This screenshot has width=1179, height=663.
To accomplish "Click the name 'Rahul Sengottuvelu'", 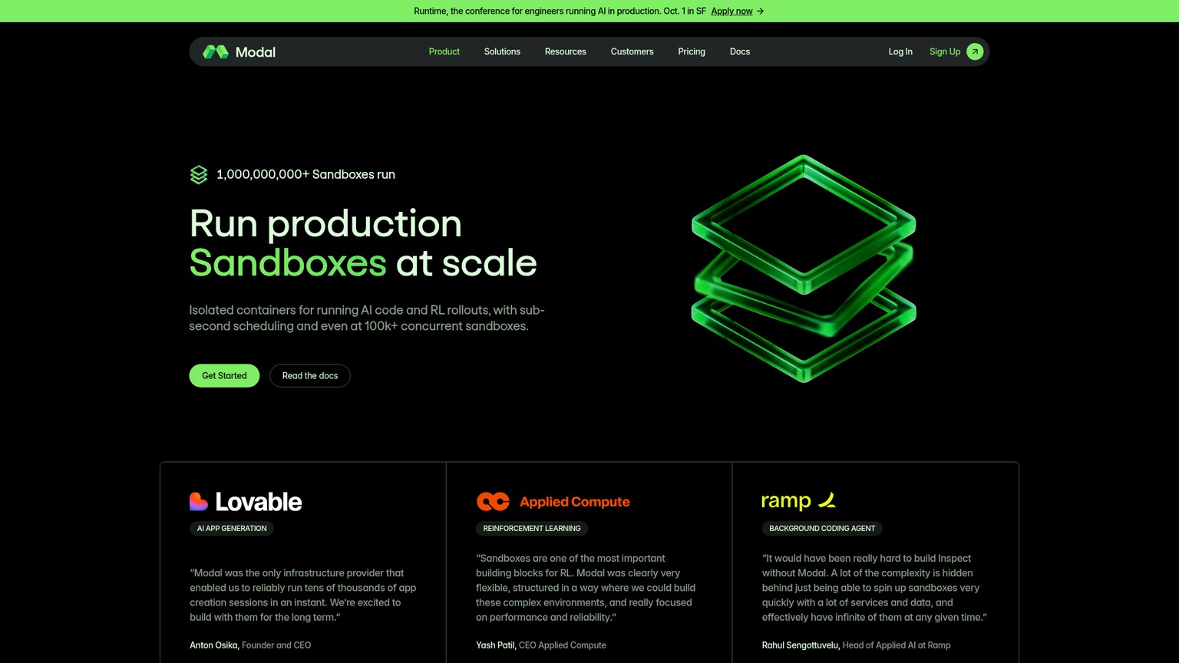I will click(x=801, y=645).
